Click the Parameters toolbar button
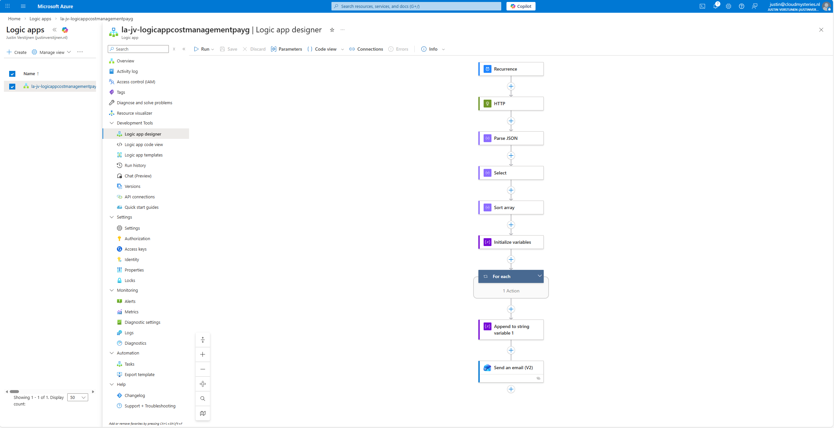Image resolution: width=834 pixels, height=428 pixels. pos(286,49)
